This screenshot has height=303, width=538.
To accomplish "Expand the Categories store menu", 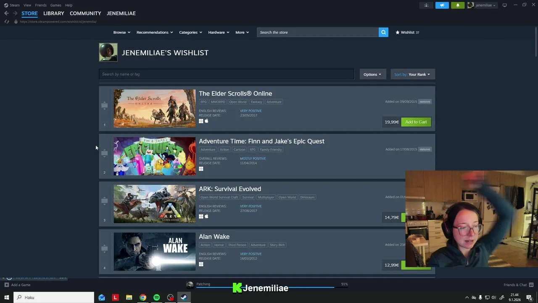I will (191, 32).
